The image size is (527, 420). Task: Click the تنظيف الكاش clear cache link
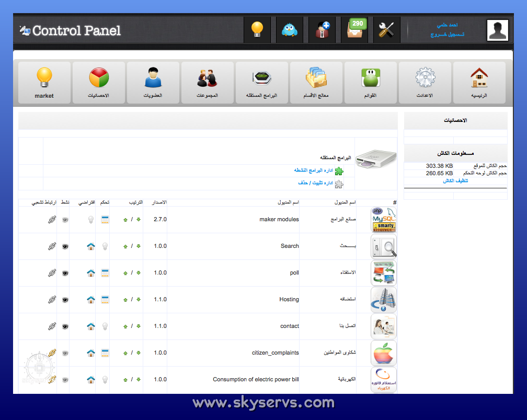coord(455,180)
